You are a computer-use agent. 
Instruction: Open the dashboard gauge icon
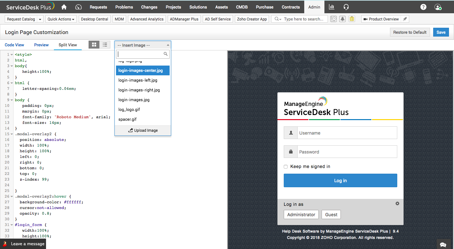[x=79, y=7]
